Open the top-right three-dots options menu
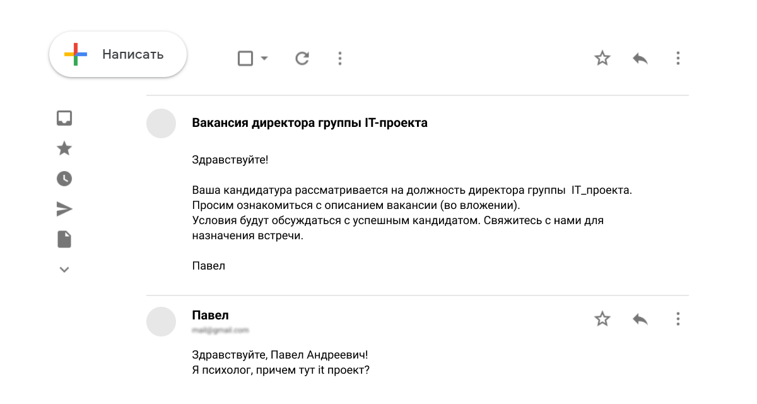The height and width of the screenshot is (404, 757). (678, 59)
